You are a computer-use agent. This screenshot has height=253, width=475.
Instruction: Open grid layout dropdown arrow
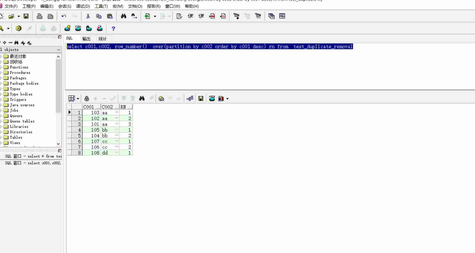tap(78, 99)
